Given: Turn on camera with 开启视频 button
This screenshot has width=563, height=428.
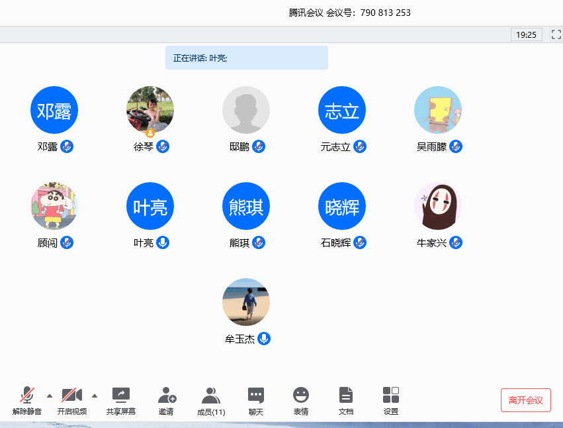Looking at the screenshot, I should click(71, 396).
